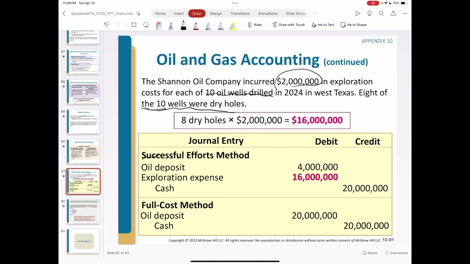The width and height of the screenshot is (470, 264).
Task: Select the gray pencil tool
Action: [171, 25]
